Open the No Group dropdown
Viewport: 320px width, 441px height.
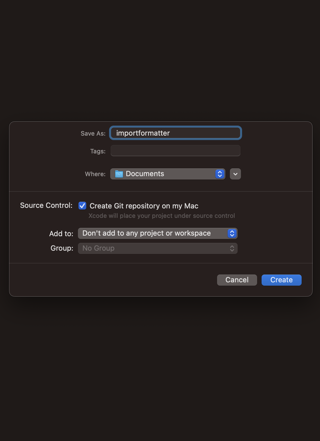pyautogui.click(x=158, y=248)
